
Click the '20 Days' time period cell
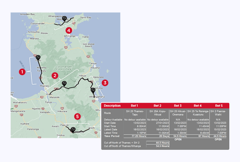tap(164, 136)
